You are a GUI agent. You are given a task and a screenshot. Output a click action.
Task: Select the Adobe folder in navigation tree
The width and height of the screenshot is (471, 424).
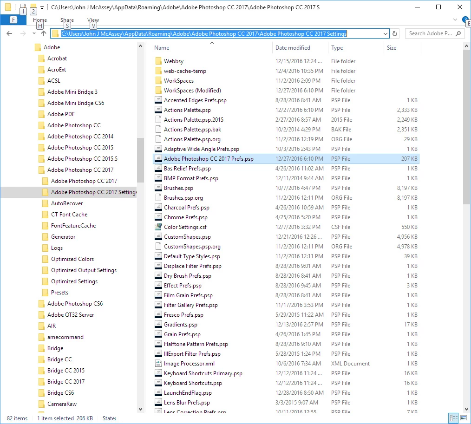click(52, 47)
